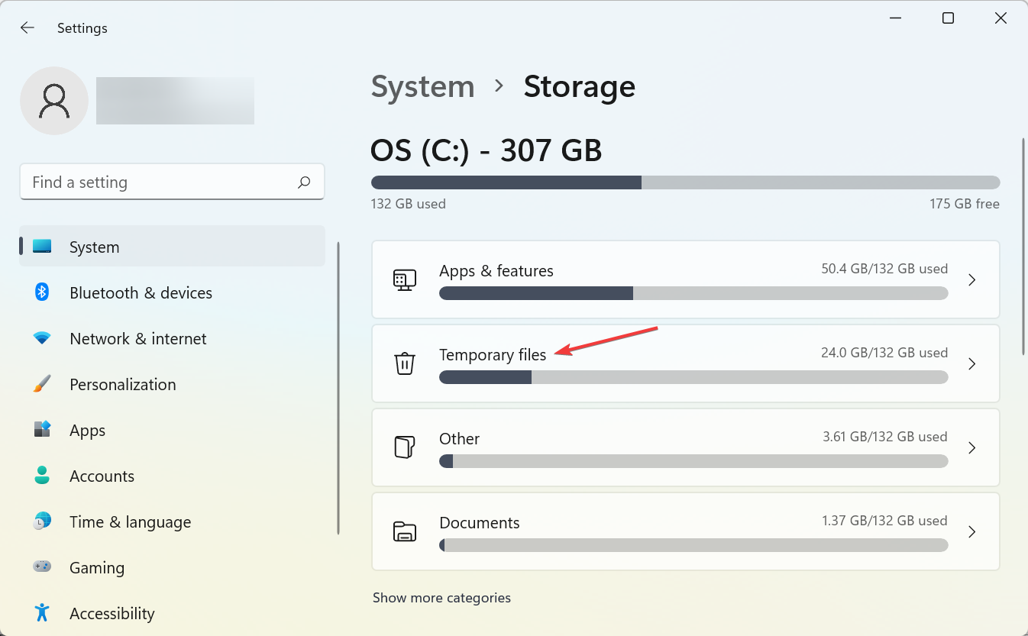
Task: Click the Bluetooth icon in sidebar
Action: coord(42,292)
